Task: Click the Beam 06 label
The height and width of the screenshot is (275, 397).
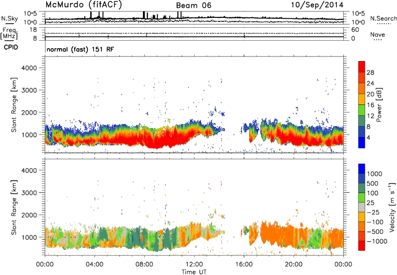Action: pos(194,5)
